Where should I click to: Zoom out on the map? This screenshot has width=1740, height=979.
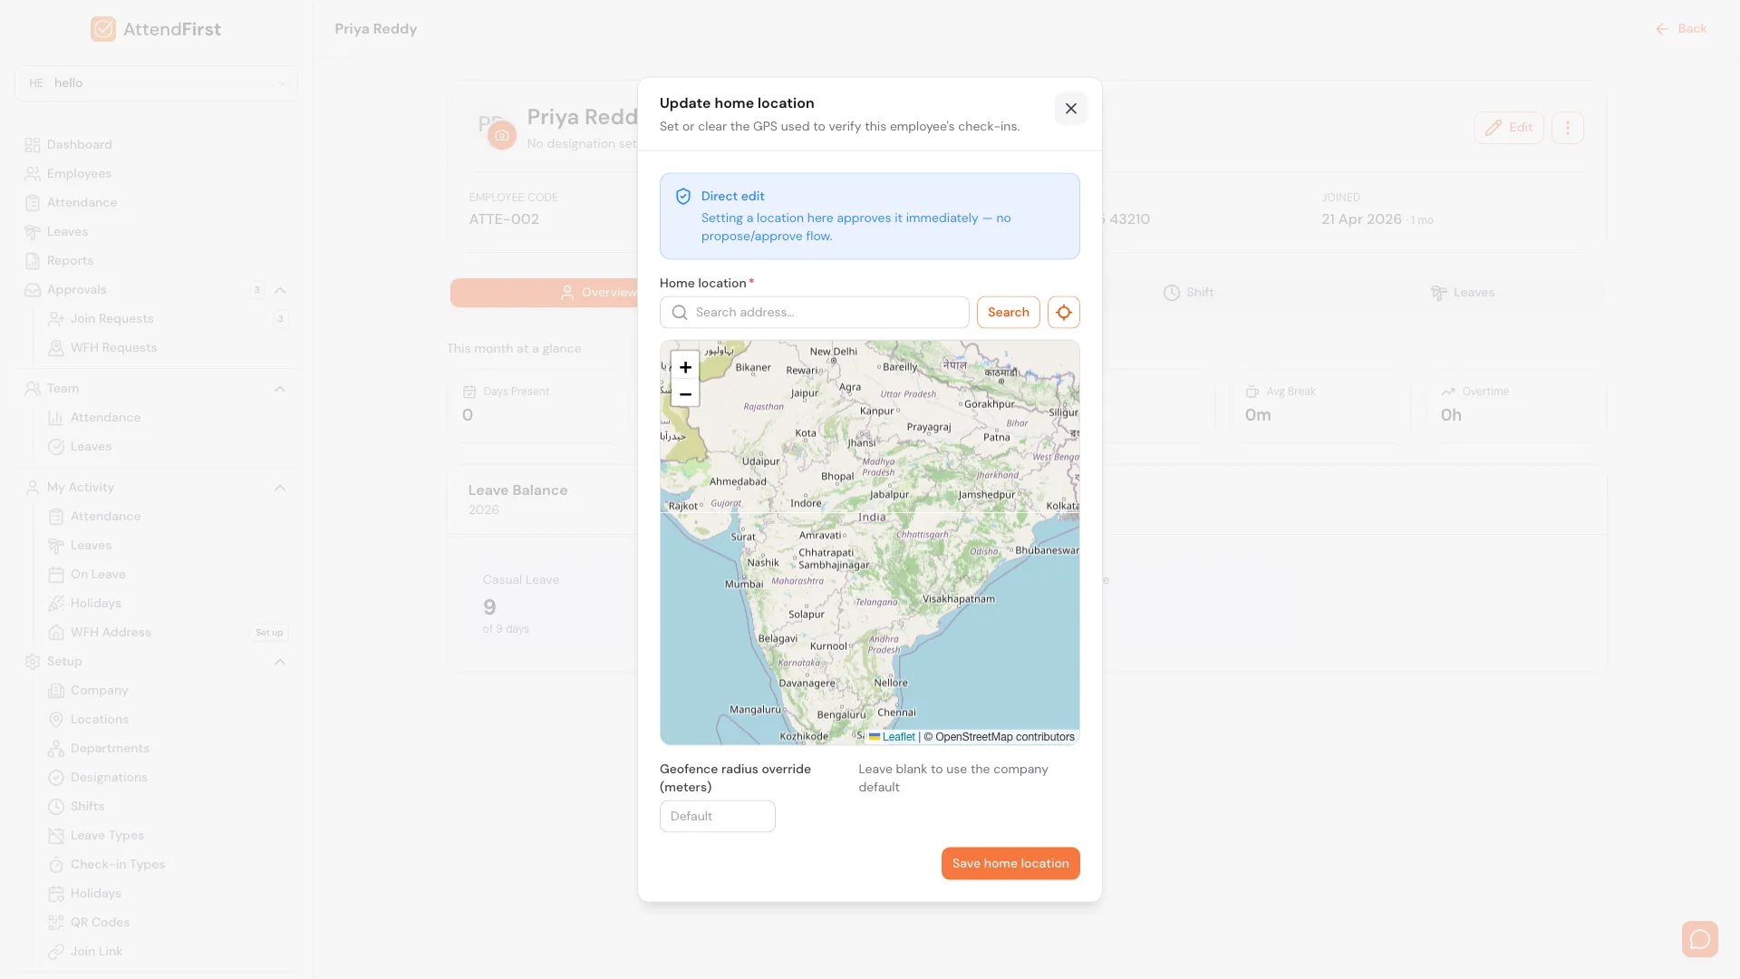(x=685, y=394)
